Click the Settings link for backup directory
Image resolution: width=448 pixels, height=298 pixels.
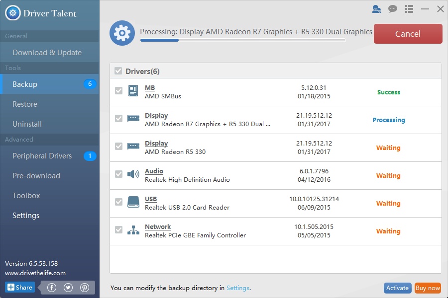pos(237,288)
